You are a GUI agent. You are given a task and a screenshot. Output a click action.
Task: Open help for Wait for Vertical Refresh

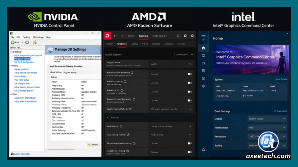click(x=130, y=109)
